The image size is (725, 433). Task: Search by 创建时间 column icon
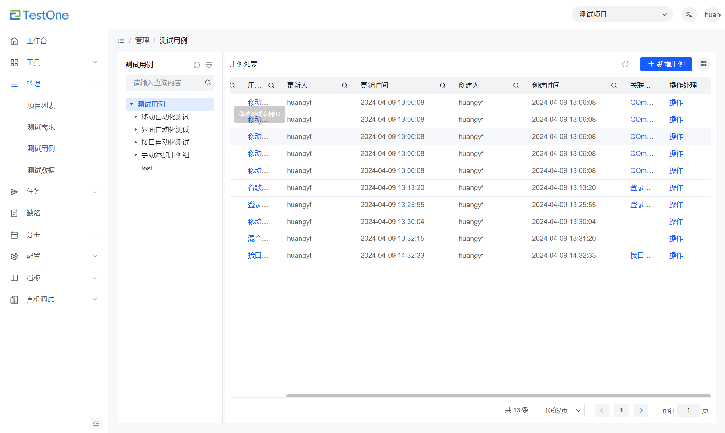tap(614, 86)
